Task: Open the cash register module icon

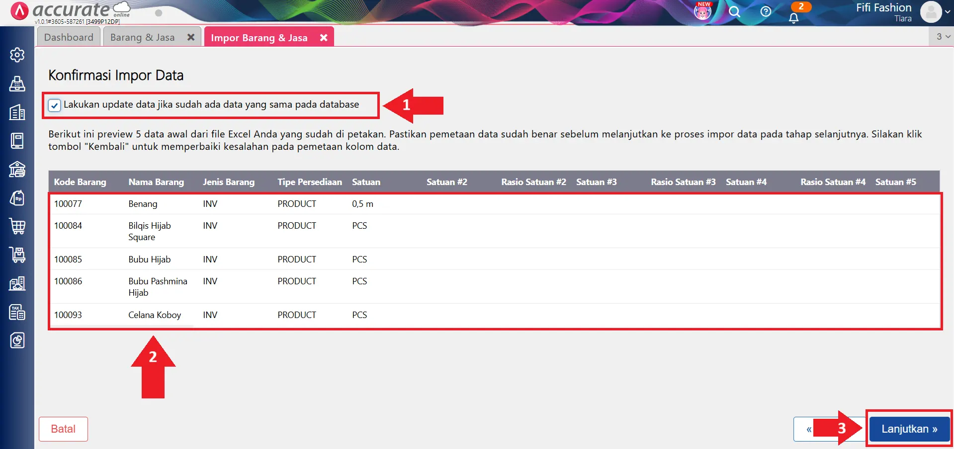Action: [17, 84]
